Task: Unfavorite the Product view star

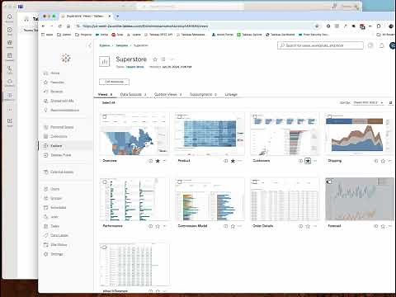Action: (233, 161)
